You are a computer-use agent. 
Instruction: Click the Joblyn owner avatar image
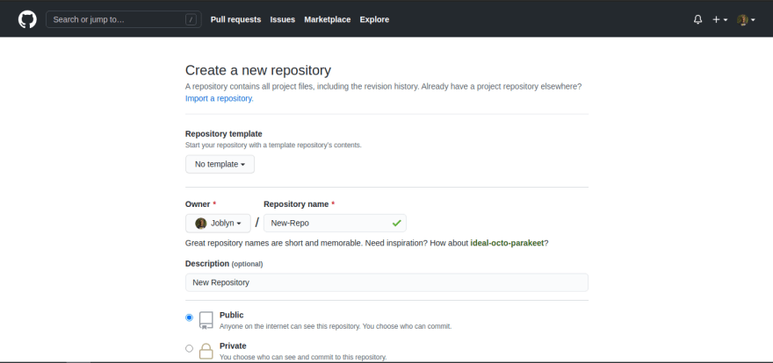point(200,224)
